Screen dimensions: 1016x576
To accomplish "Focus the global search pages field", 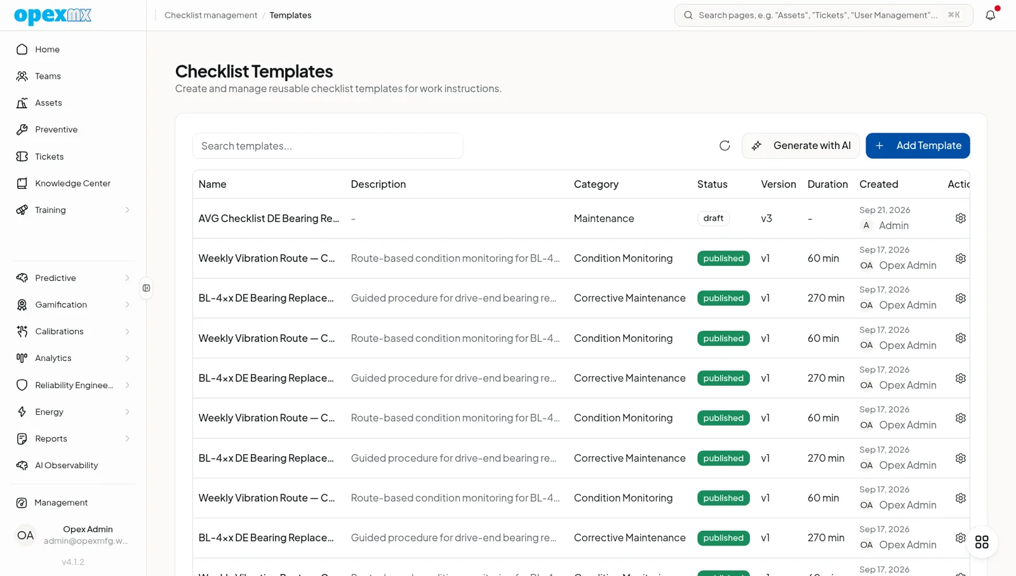I will [x=824, y=15].
